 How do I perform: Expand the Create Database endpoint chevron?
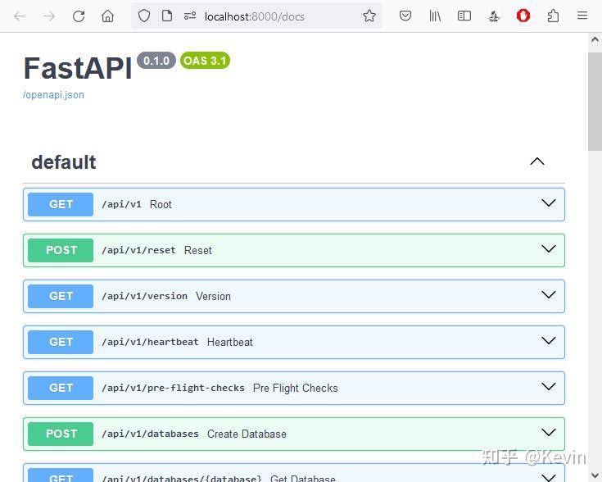click(549, 433)
